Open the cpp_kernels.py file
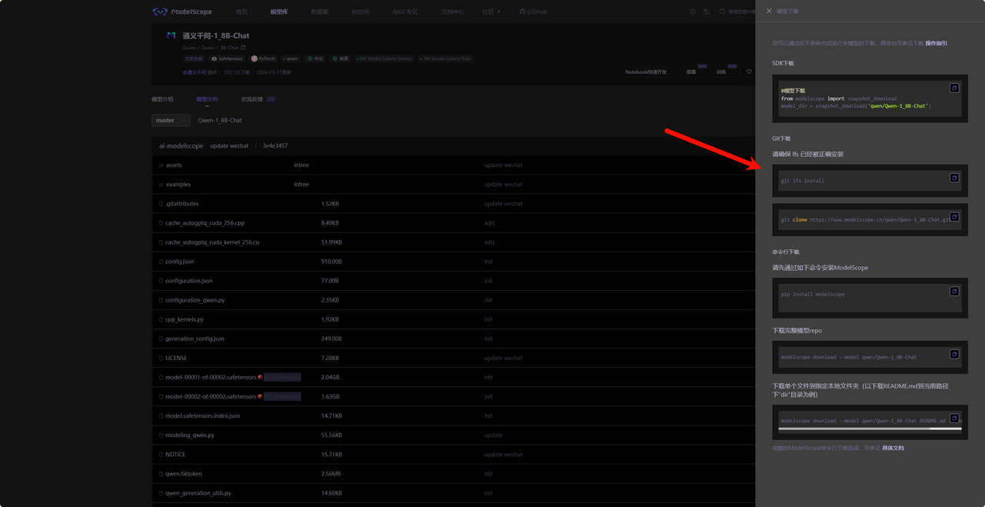 click(185, 319)
